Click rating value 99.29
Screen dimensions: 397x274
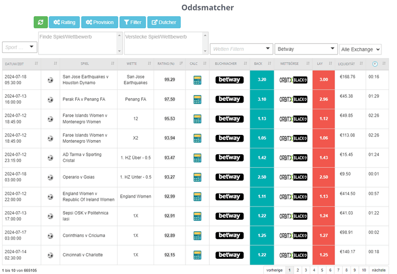coord(170,79)
